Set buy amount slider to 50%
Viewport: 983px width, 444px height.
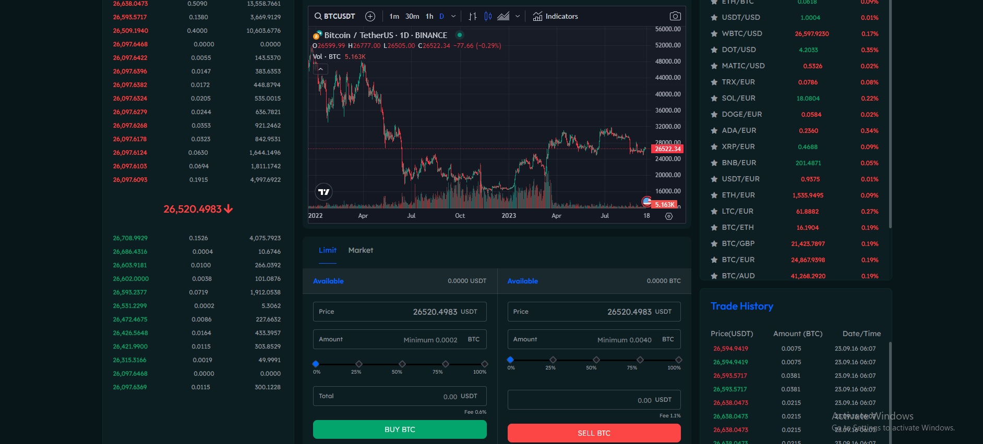(x=402, y=364)
